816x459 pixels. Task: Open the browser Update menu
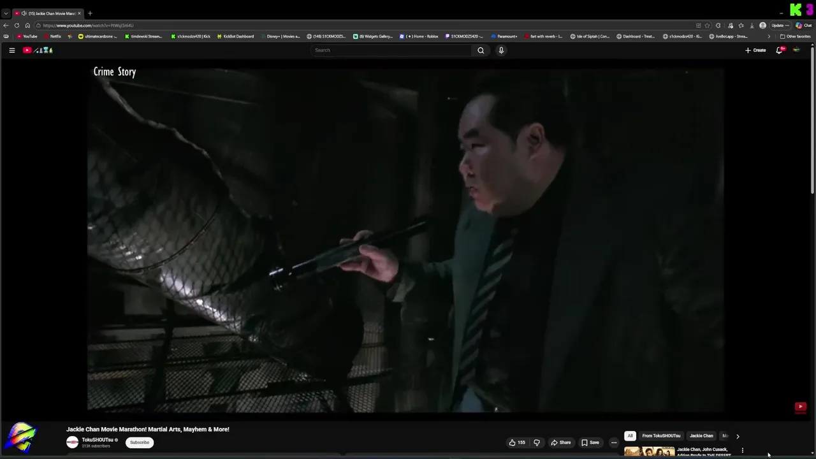[780, 25]
